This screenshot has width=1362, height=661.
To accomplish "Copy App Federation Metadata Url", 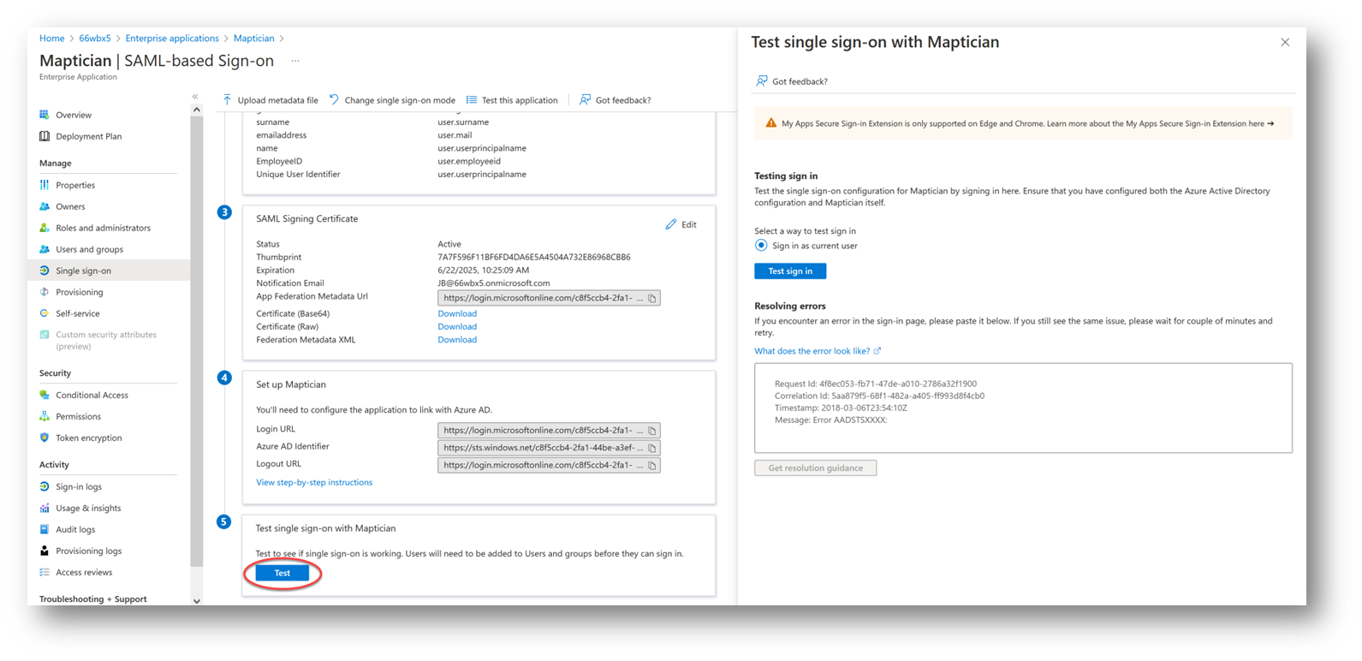I will [x=652, y=299].
